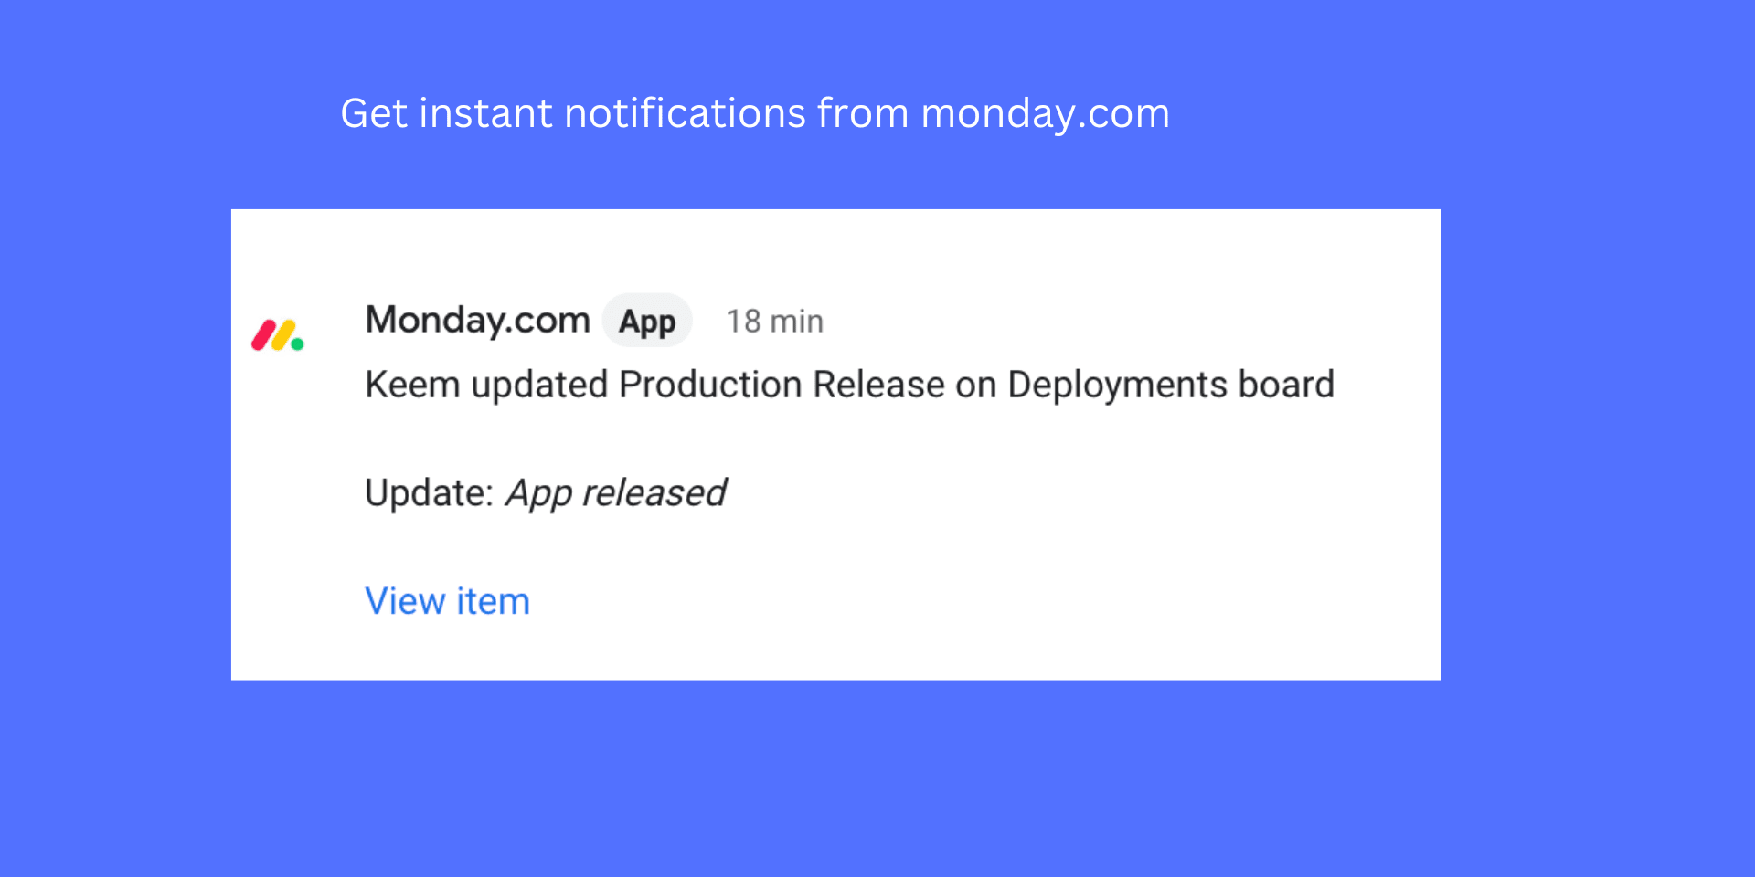Click the word from in headline

863,113
